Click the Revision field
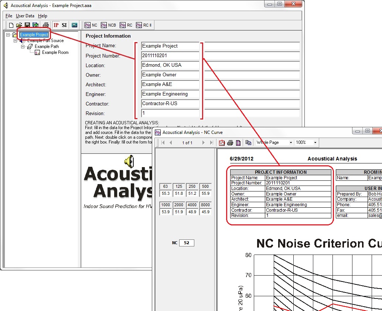This screenshot has height=311, width=382. point(221,113)
